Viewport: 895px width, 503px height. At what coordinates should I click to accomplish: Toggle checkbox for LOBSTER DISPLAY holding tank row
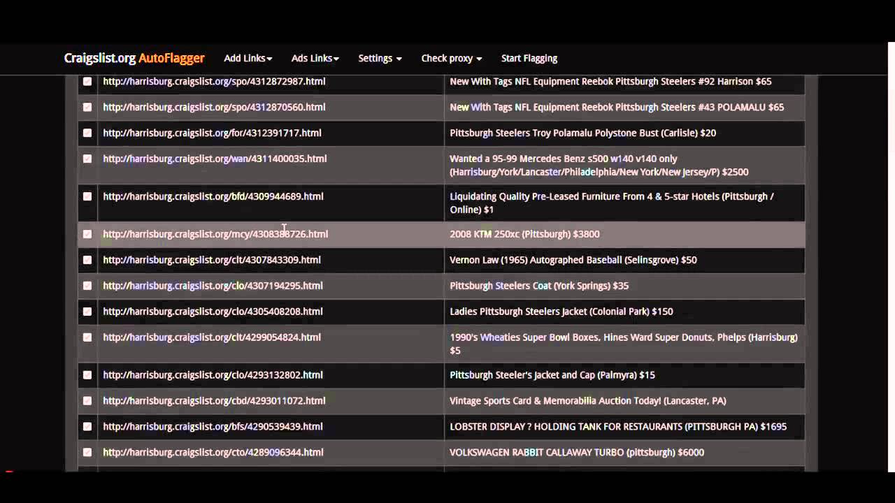click(x=87, y=428)
